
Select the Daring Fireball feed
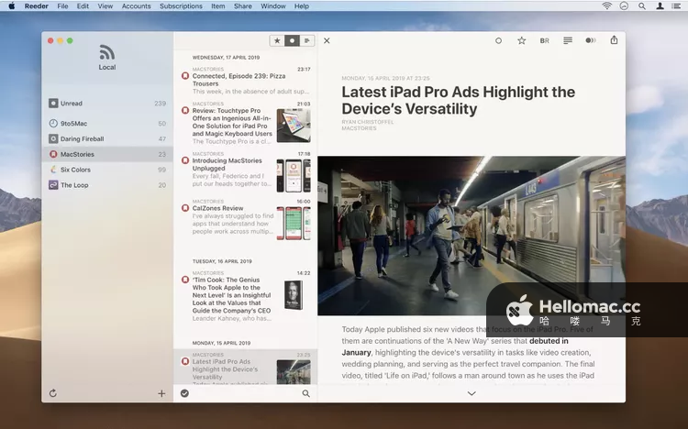pos(82,138)
